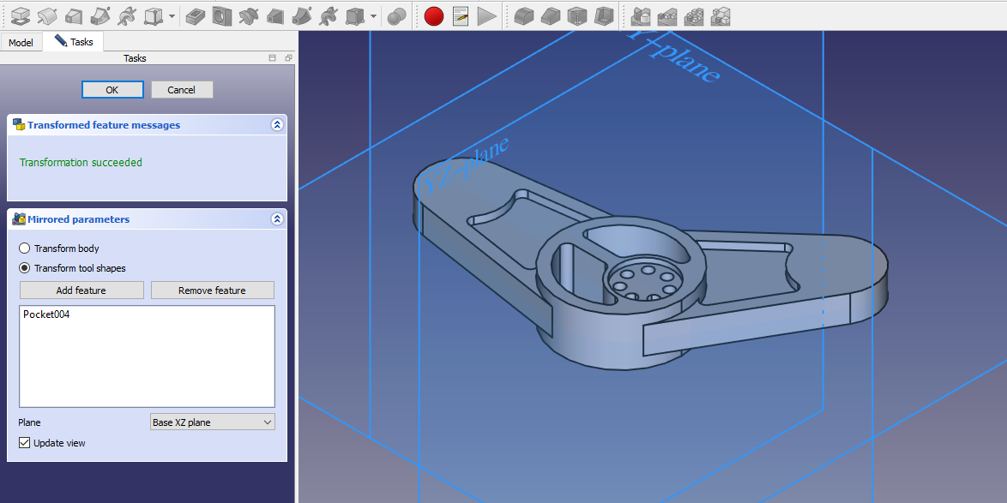The height and width of the screenshot is (503, 1007).
Task: Uncheck the Update view checkbox
Action: coord(25,443)
